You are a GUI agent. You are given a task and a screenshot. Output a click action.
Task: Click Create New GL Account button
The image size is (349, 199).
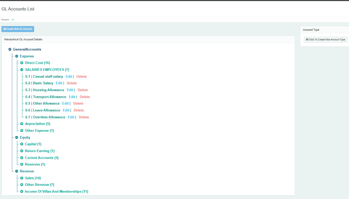(x=18, y=29)
